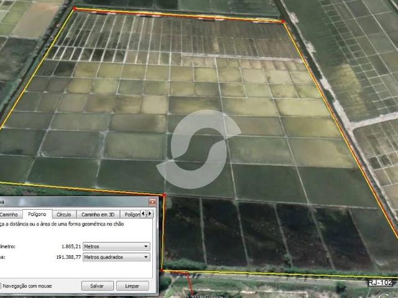398x298 pixels.
Task: Click the RJ-102 road label
Action: tap(380, 282)
